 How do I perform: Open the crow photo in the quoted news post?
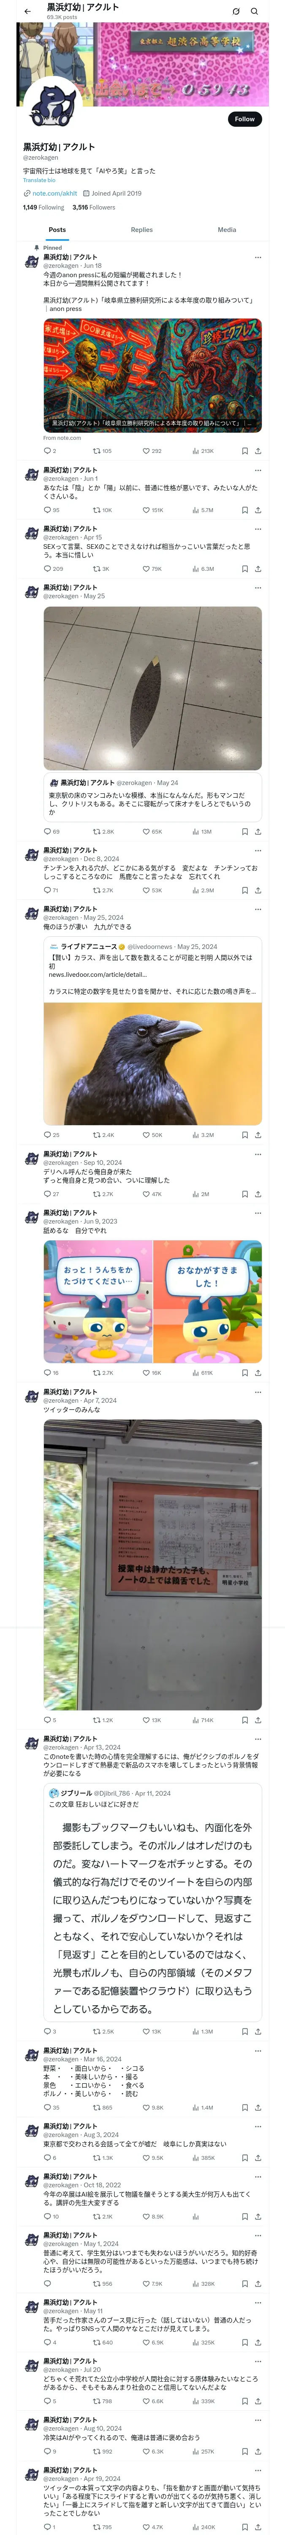[152, 1064]
